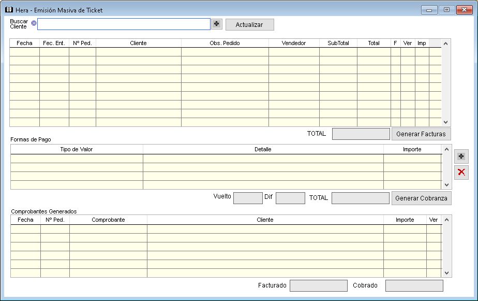Click the Vendedor column header in the orders table
The width and height of the screenshot is (478, 301).
(x=294, y=43)
